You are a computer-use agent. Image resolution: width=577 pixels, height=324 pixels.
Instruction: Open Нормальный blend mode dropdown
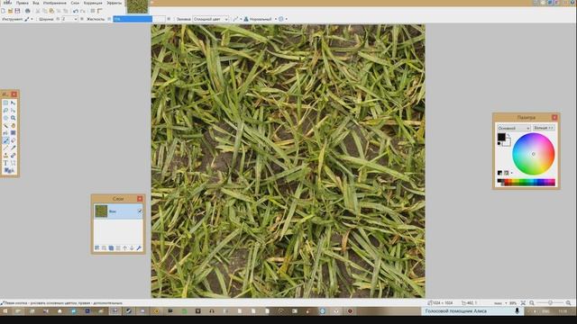tap(261, 19)
